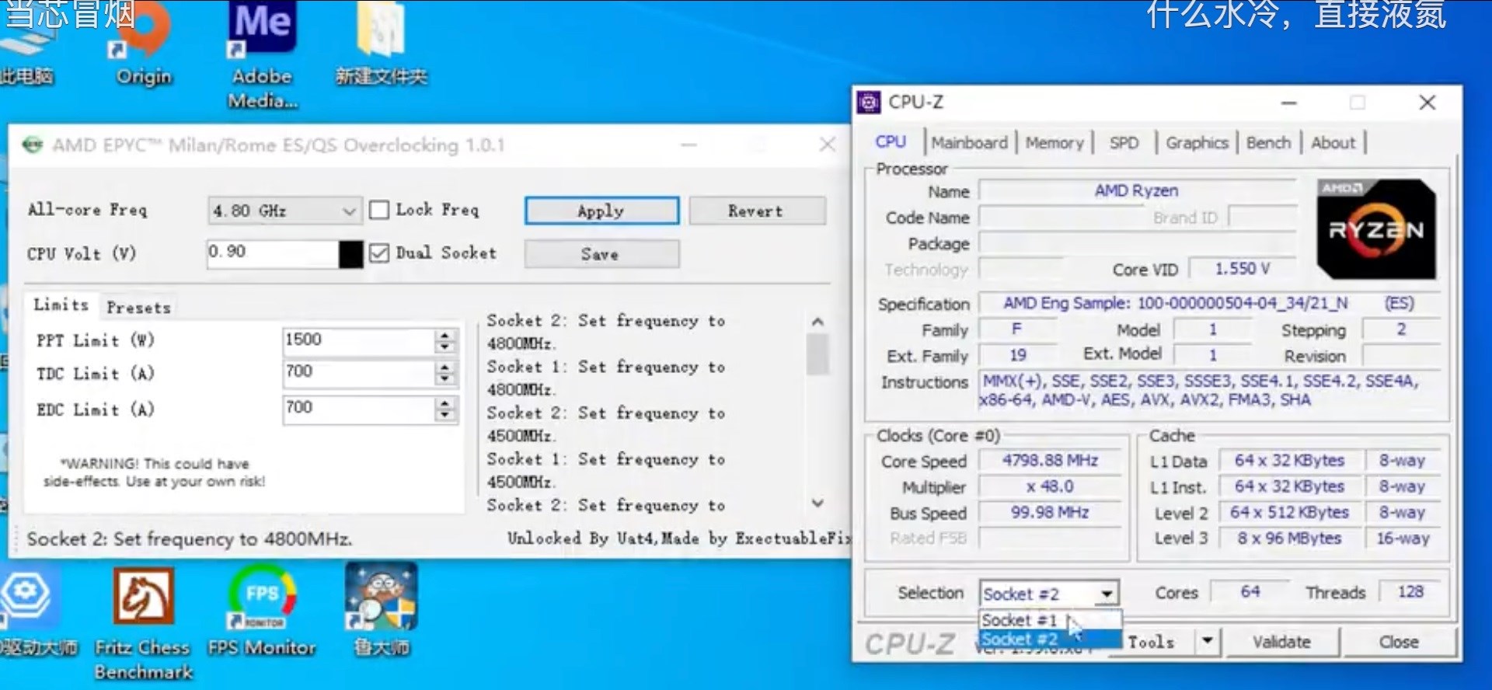Click the Save button
1492x690 pixels.
pos(601,254)
